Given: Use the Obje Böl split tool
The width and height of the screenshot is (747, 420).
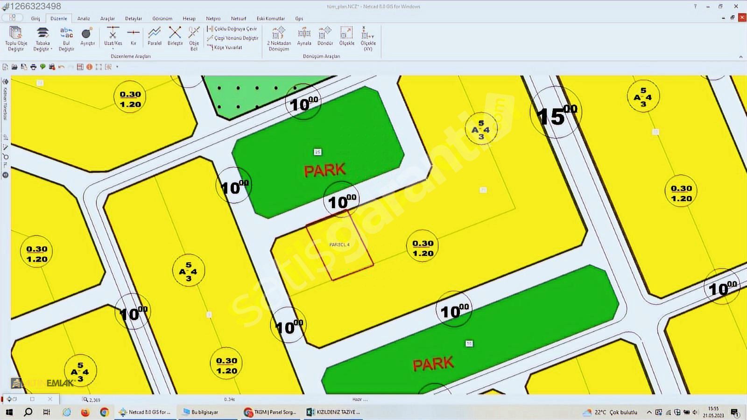Looking at the screenshot, I should [x=194, y=38].
